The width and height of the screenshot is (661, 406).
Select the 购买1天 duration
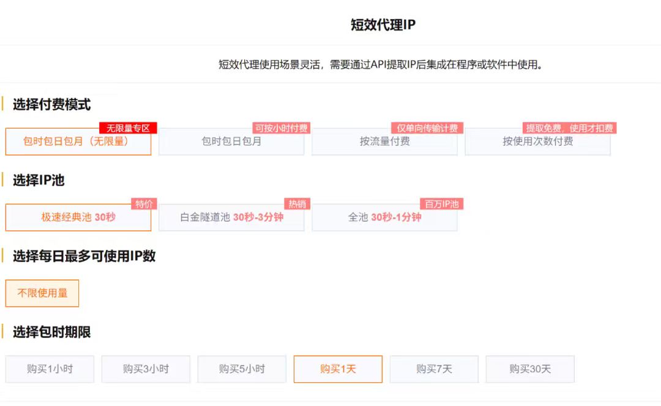[338, 369]
